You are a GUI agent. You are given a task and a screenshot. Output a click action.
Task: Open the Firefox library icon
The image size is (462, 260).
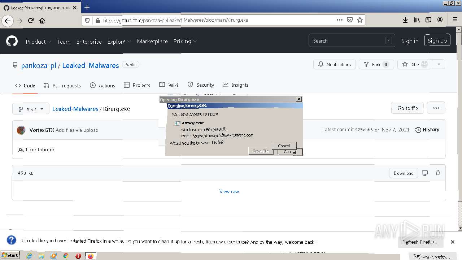coord(417,20)
